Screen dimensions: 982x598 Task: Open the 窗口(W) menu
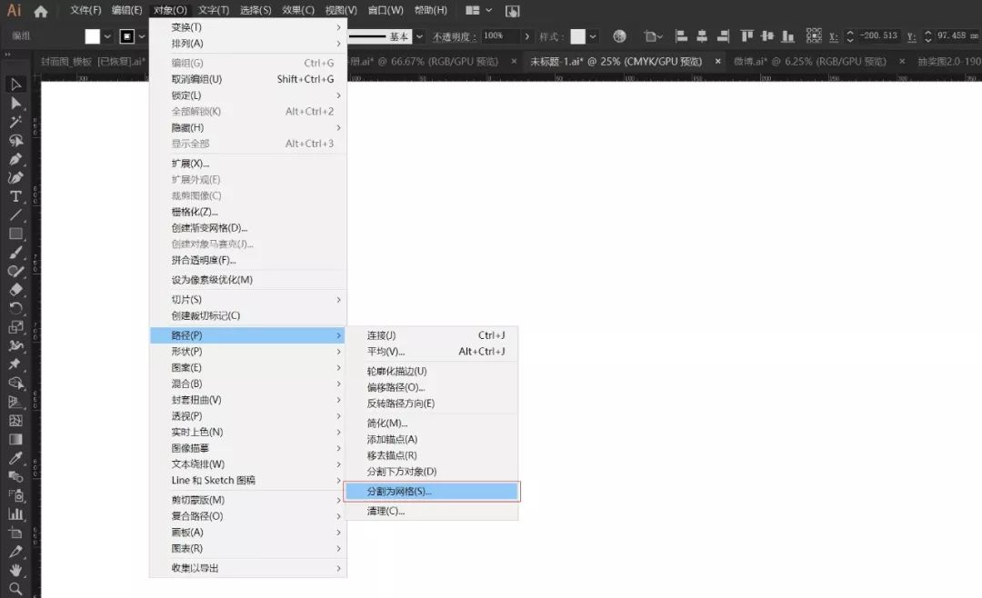(x=386, y=11)
